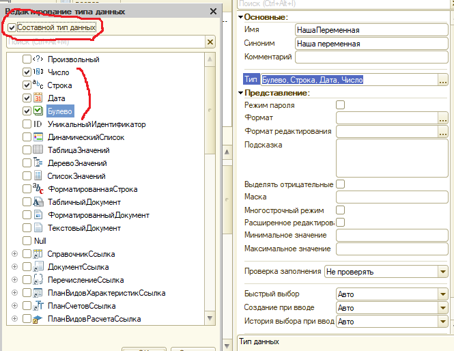Expand the СправочникСсылка tree node
This screenshot has width=454, height=351.
tap(14, 254)
